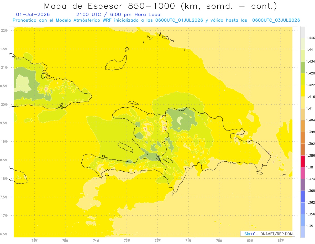Click the '1.446' colorbar value
Screen dimensions: 315x244
tap(310, 38)
